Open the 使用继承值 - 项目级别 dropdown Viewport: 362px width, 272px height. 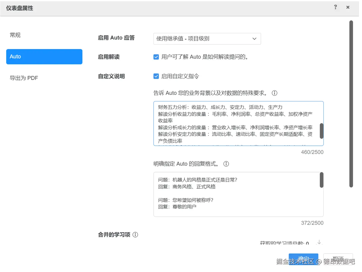[207, 39]
